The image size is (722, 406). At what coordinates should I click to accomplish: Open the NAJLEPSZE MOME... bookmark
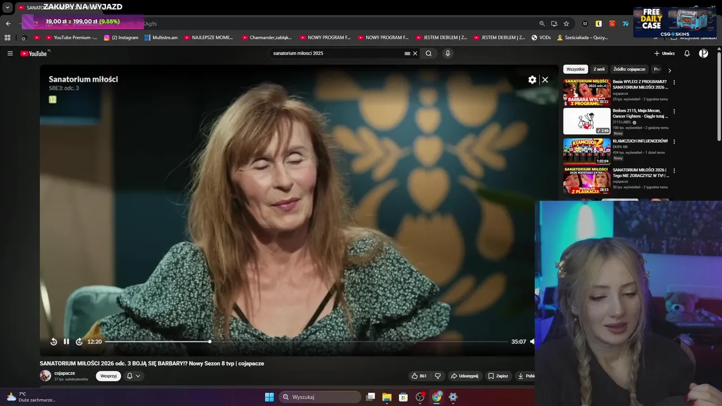tap(208, 38)
